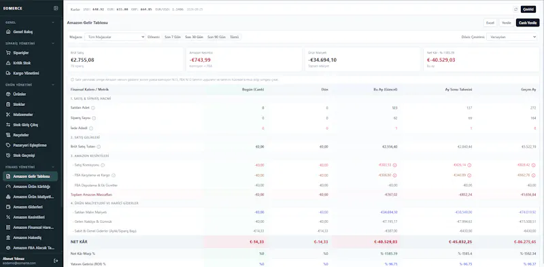The width and height of the screenshot is (544, 267).
Task: Collapse the FİNANS YÖNETİMİ sidebar section
Action: 53,167
